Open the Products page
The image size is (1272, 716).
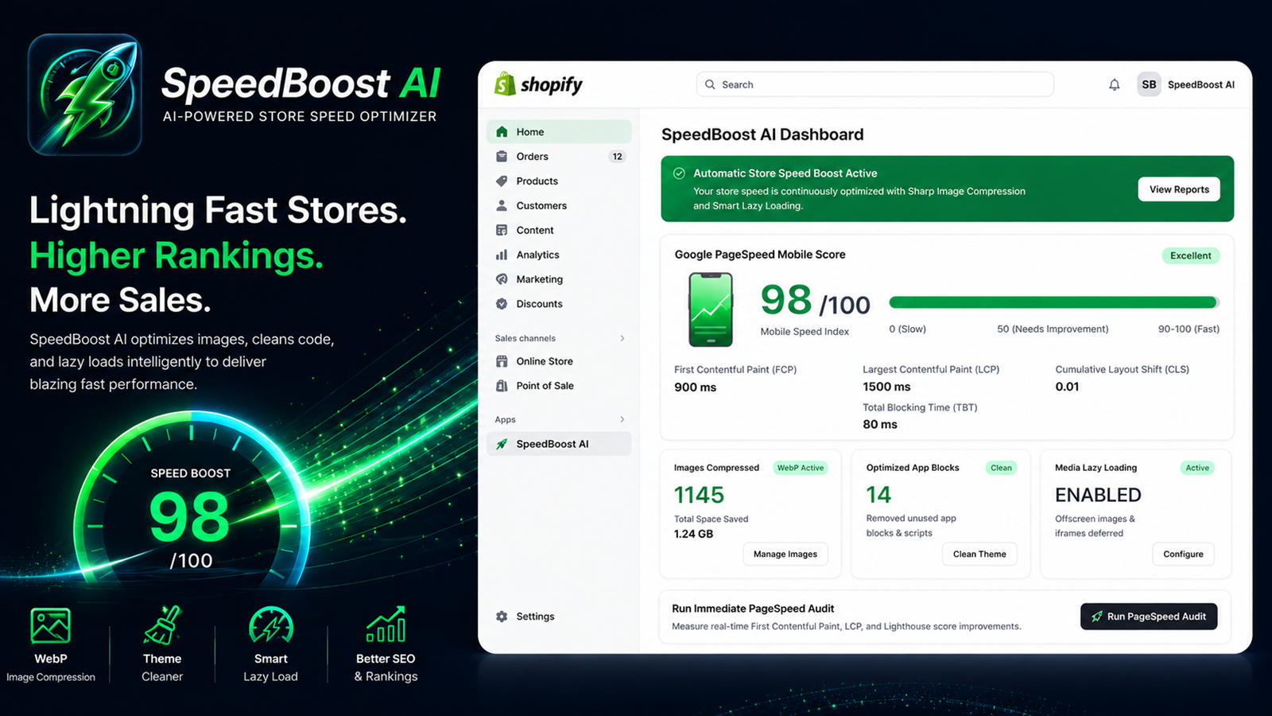click(x=559, y=181)
